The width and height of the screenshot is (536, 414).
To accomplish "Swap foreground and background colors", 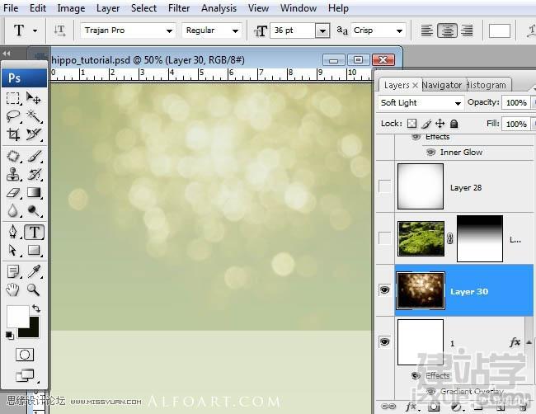I will click(36, 308).
